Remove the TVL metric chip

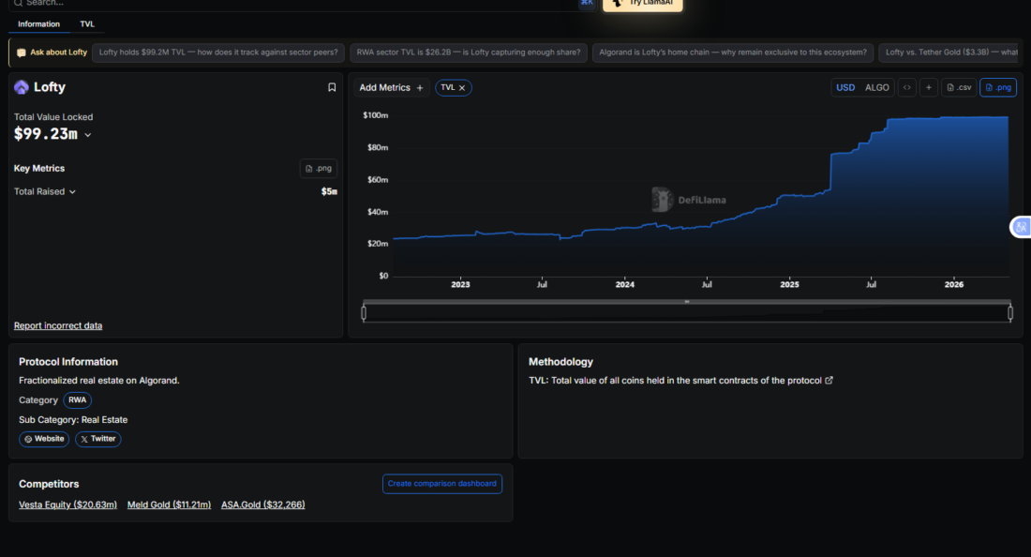click(462, 87)
